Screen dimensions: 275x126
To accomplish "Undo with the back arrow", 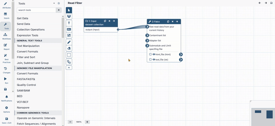I will pyautogui.click(x=260, y=3).
